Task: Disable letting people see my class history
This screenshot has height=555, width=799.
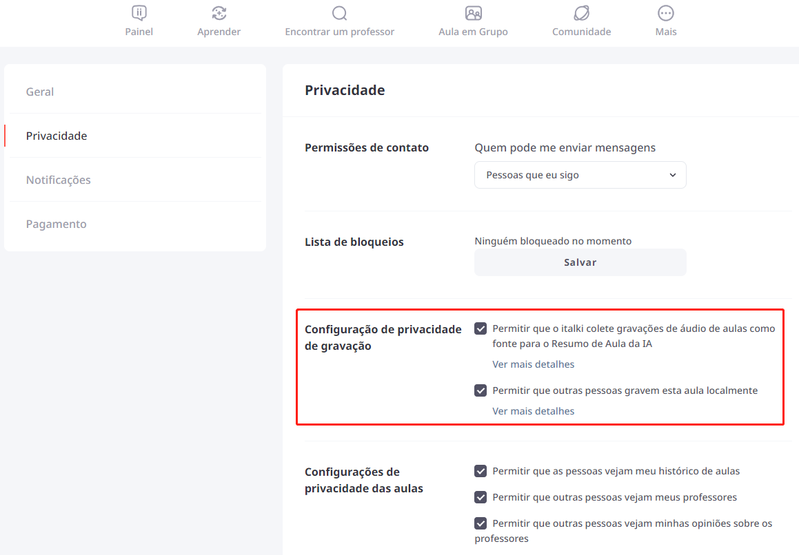Action: [x=481, y=471]
